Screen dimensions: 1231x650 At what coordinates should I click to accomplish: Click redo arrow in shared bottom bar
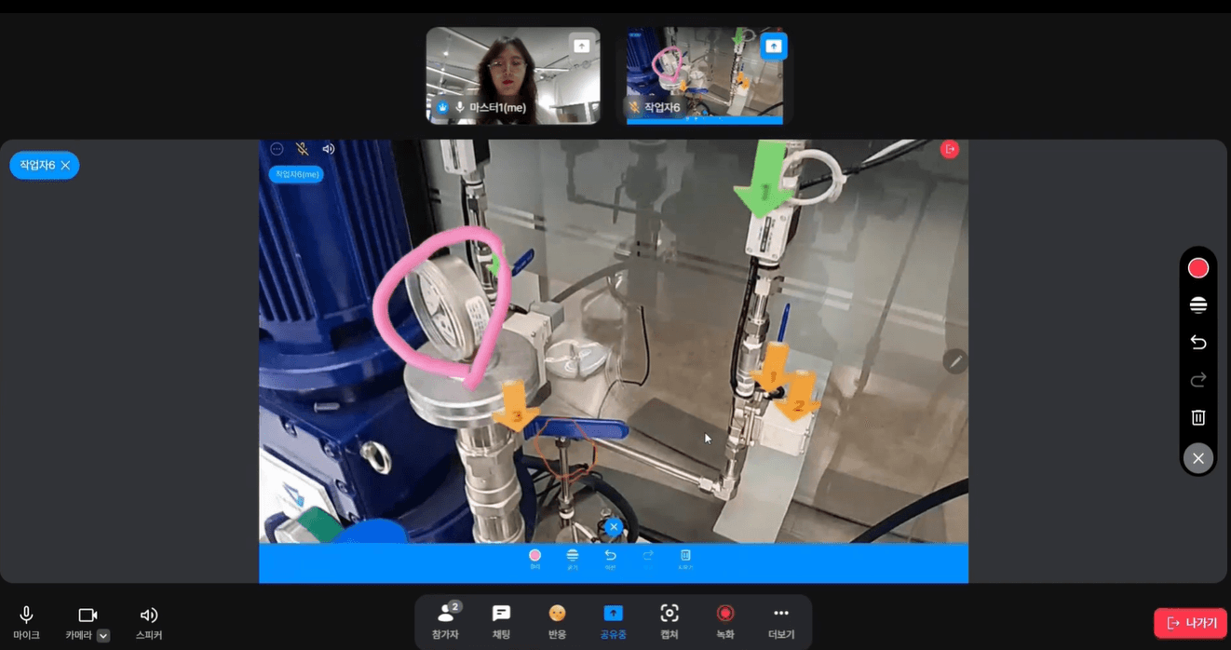[x=648, y=558]
